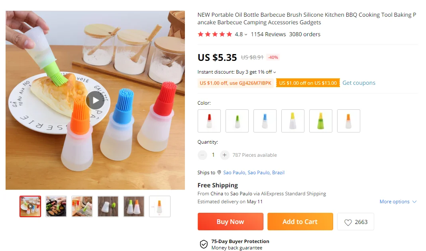Image resolution: width=426 pixels, height=251 pixels.
Task: Choose the yellow brush color option
Action: point(293,121)
